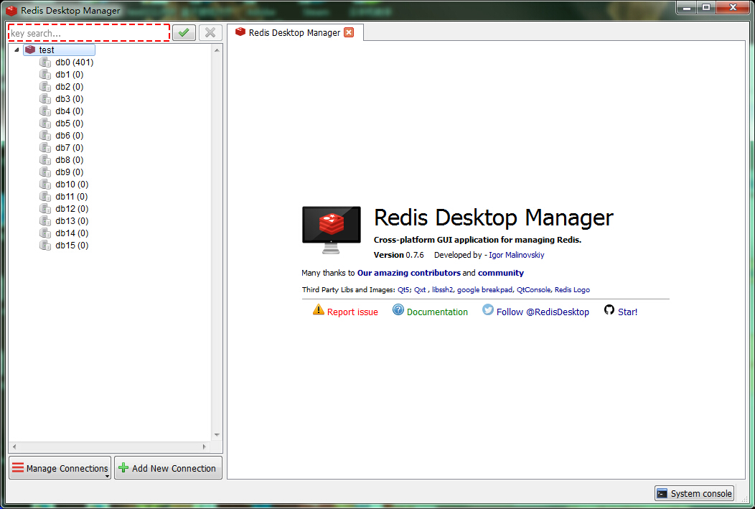Click the database icon beside db5 (0)

[x=45, y=123]
